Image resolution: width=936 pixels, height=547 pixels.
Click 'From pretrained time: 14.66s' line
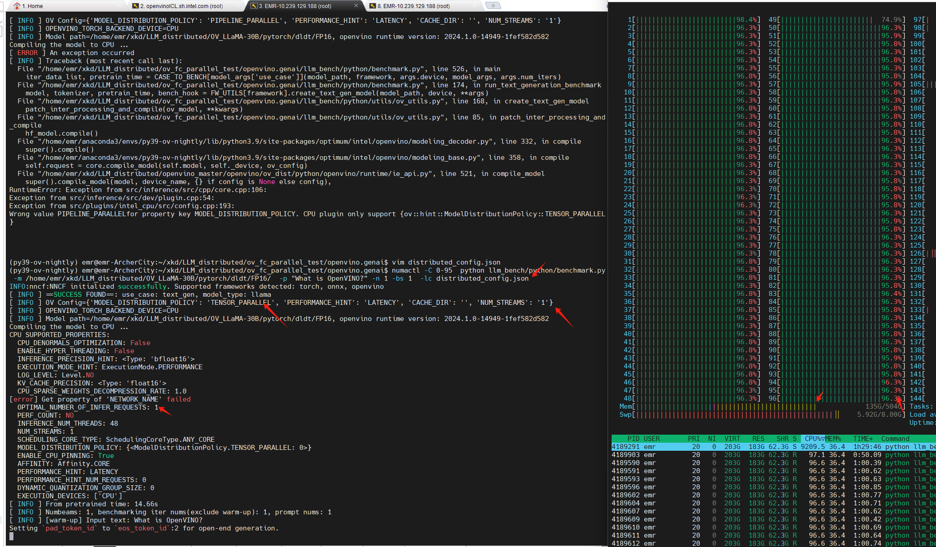pyautogui.click(x=84, y=504)
